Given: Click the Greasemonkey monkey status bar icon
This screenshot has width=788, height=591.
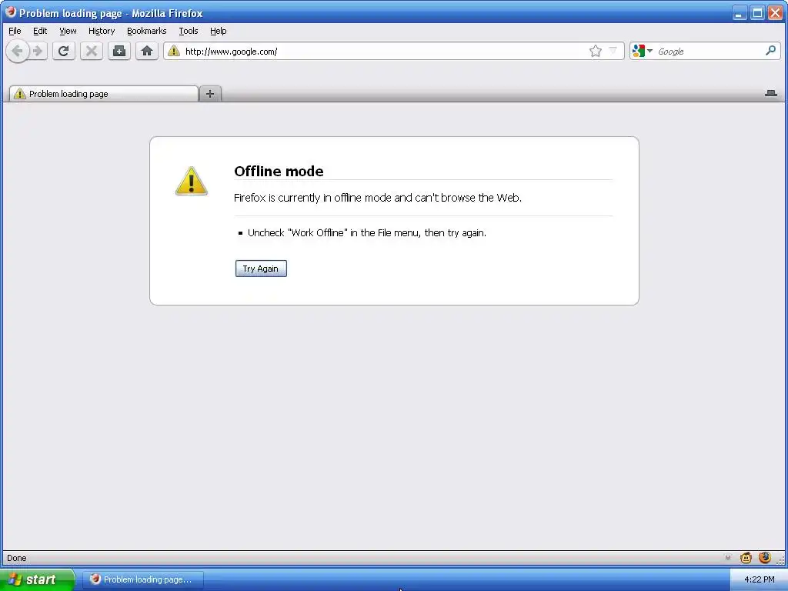Looking at the screenshot, I should pos(746,557).
